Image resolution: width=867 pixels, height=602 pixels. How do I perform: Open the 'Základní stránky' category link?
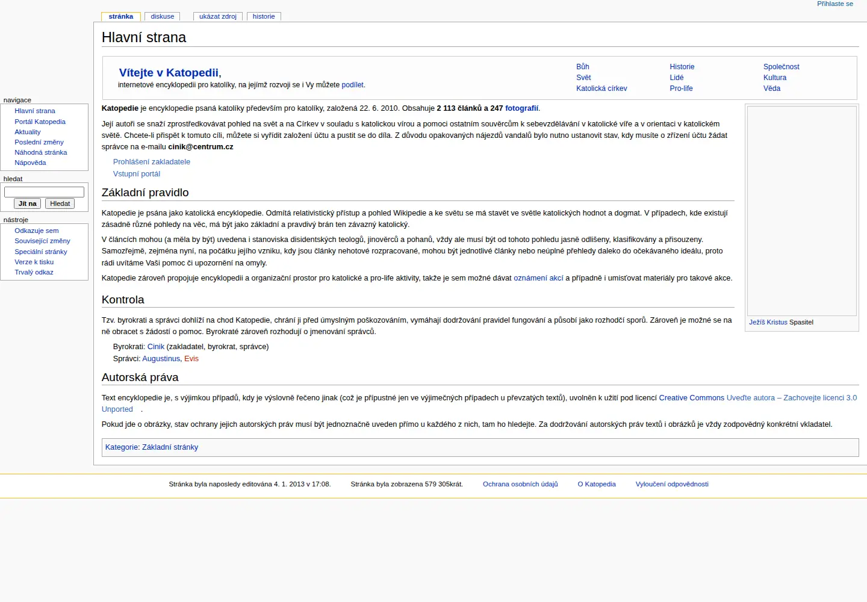(x=170, y=447)
